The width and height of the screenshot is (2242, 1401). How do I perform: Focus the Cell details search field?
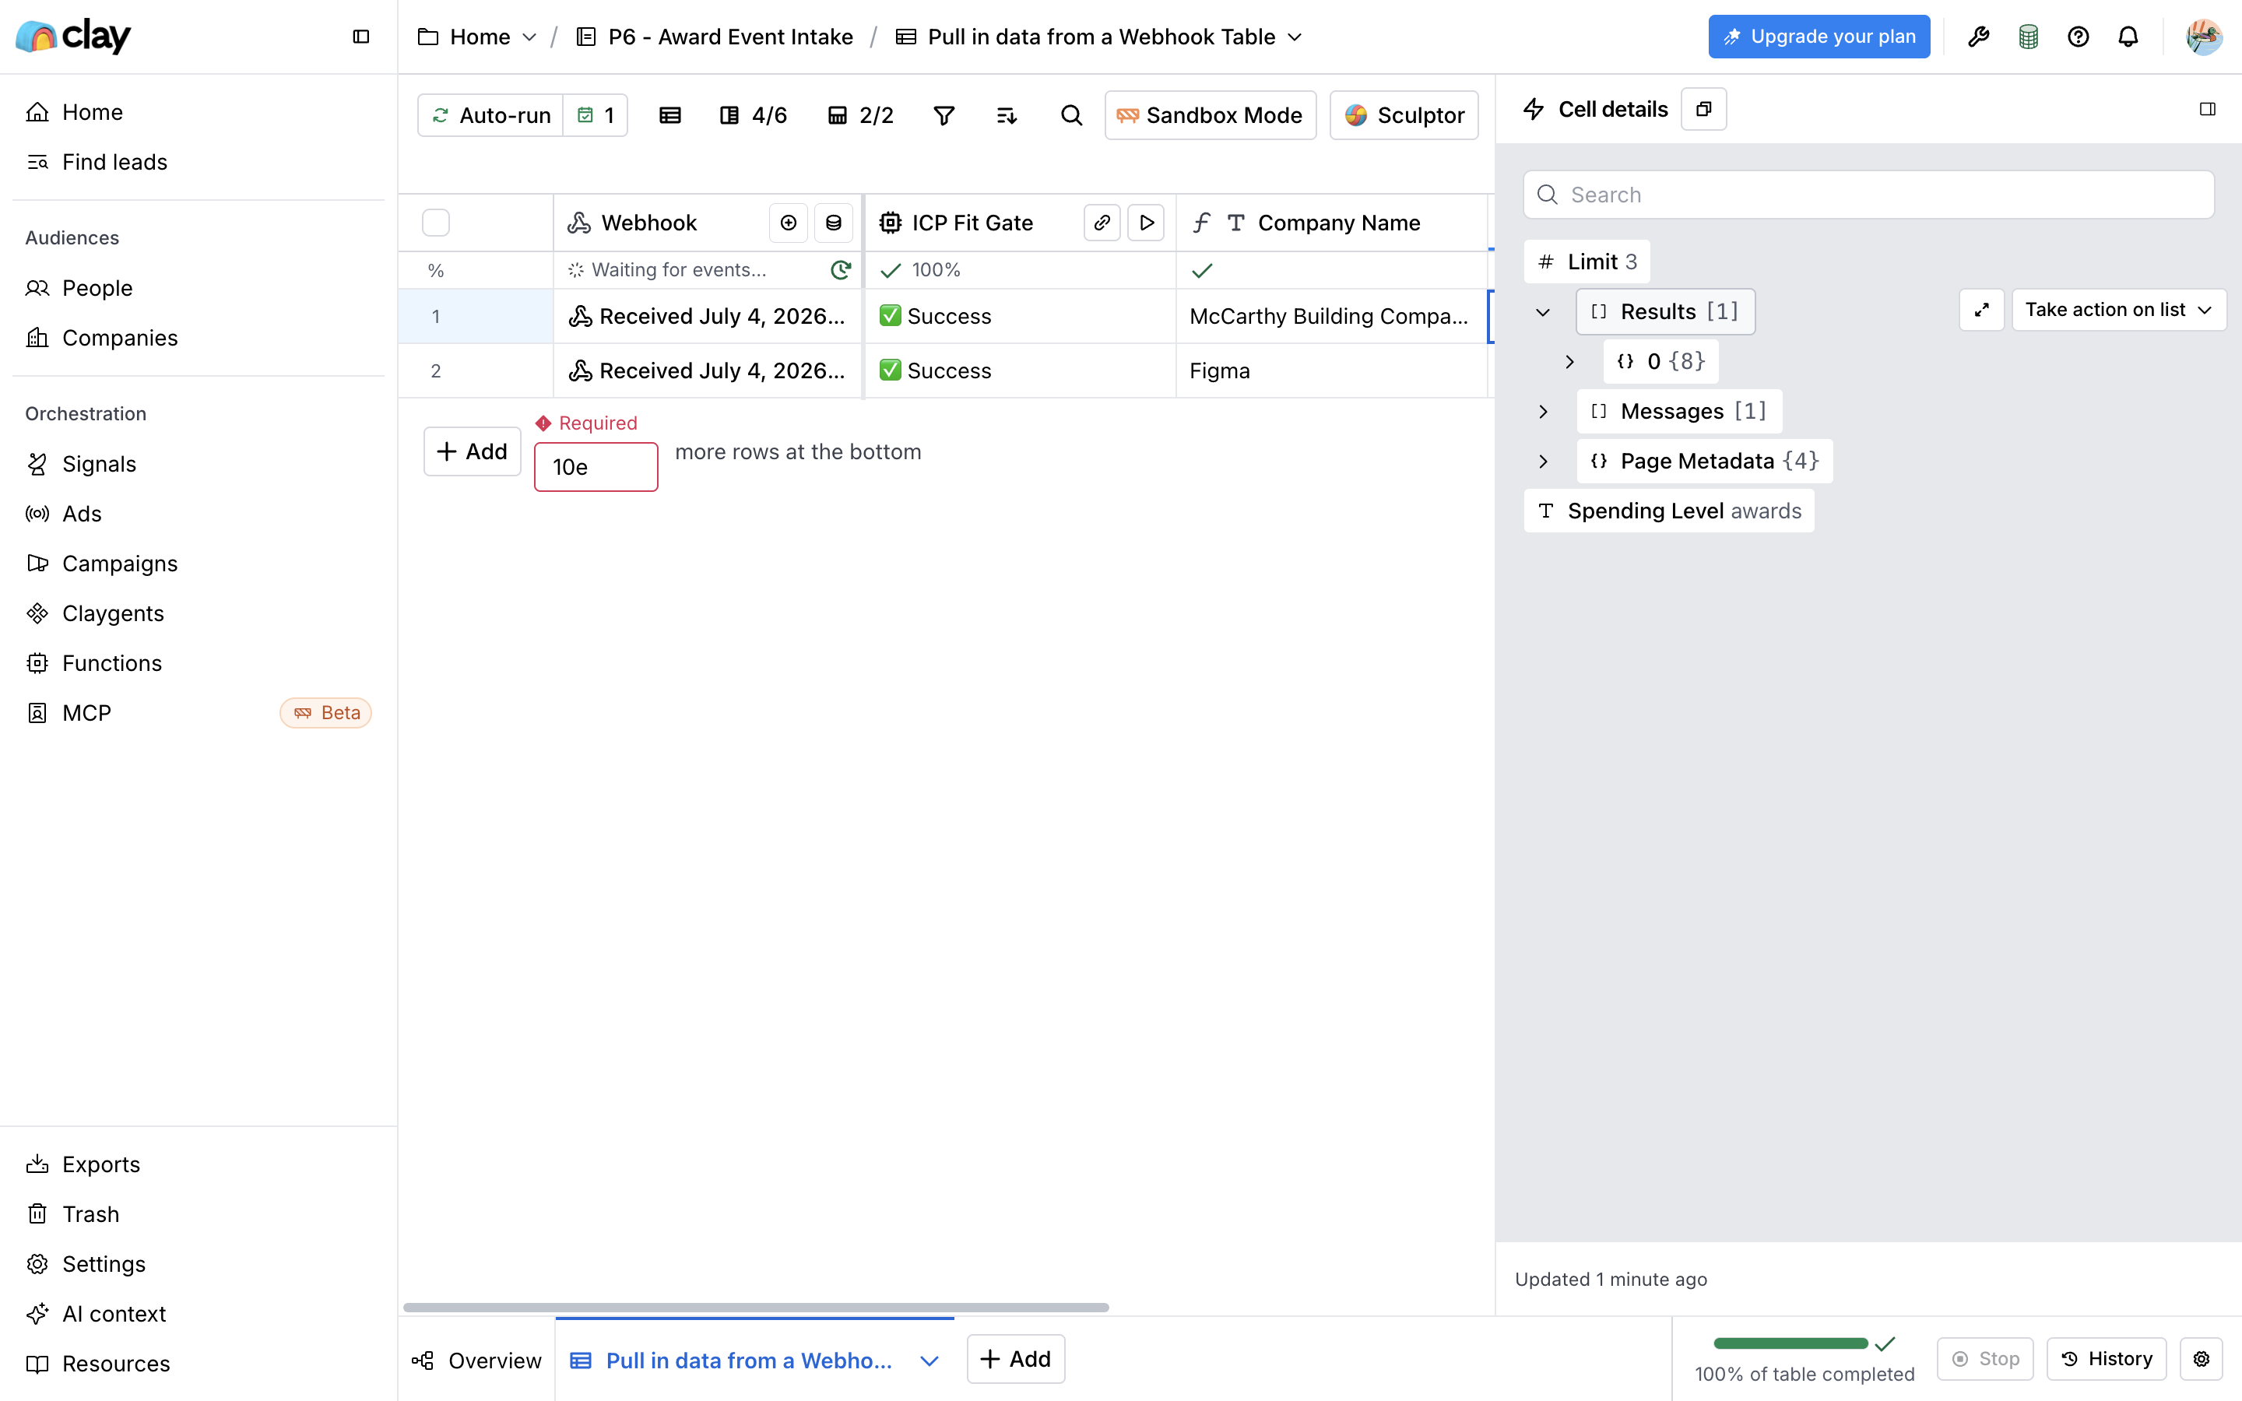pyautogui.click(x=1868, y=195)
